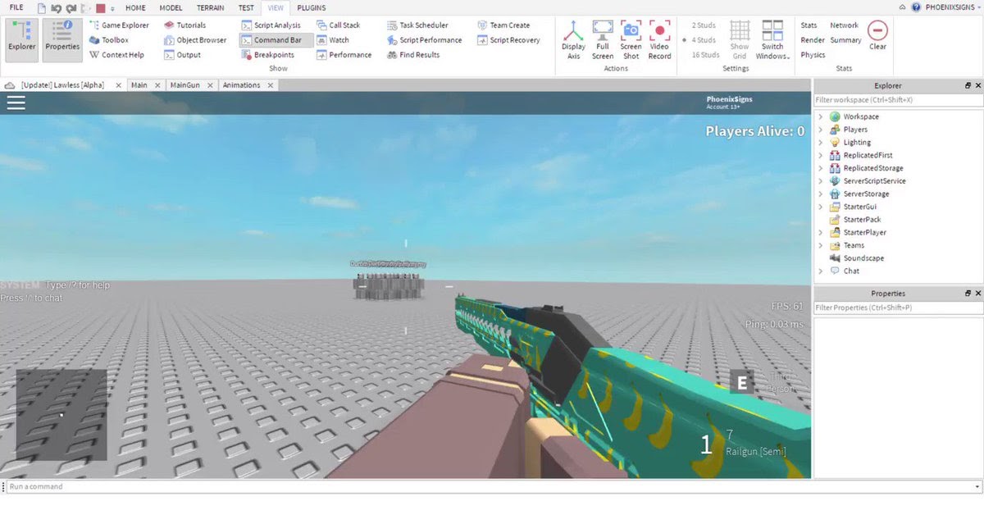
Task: Expand the Teams tree node
Action: [x=821, y=245]
